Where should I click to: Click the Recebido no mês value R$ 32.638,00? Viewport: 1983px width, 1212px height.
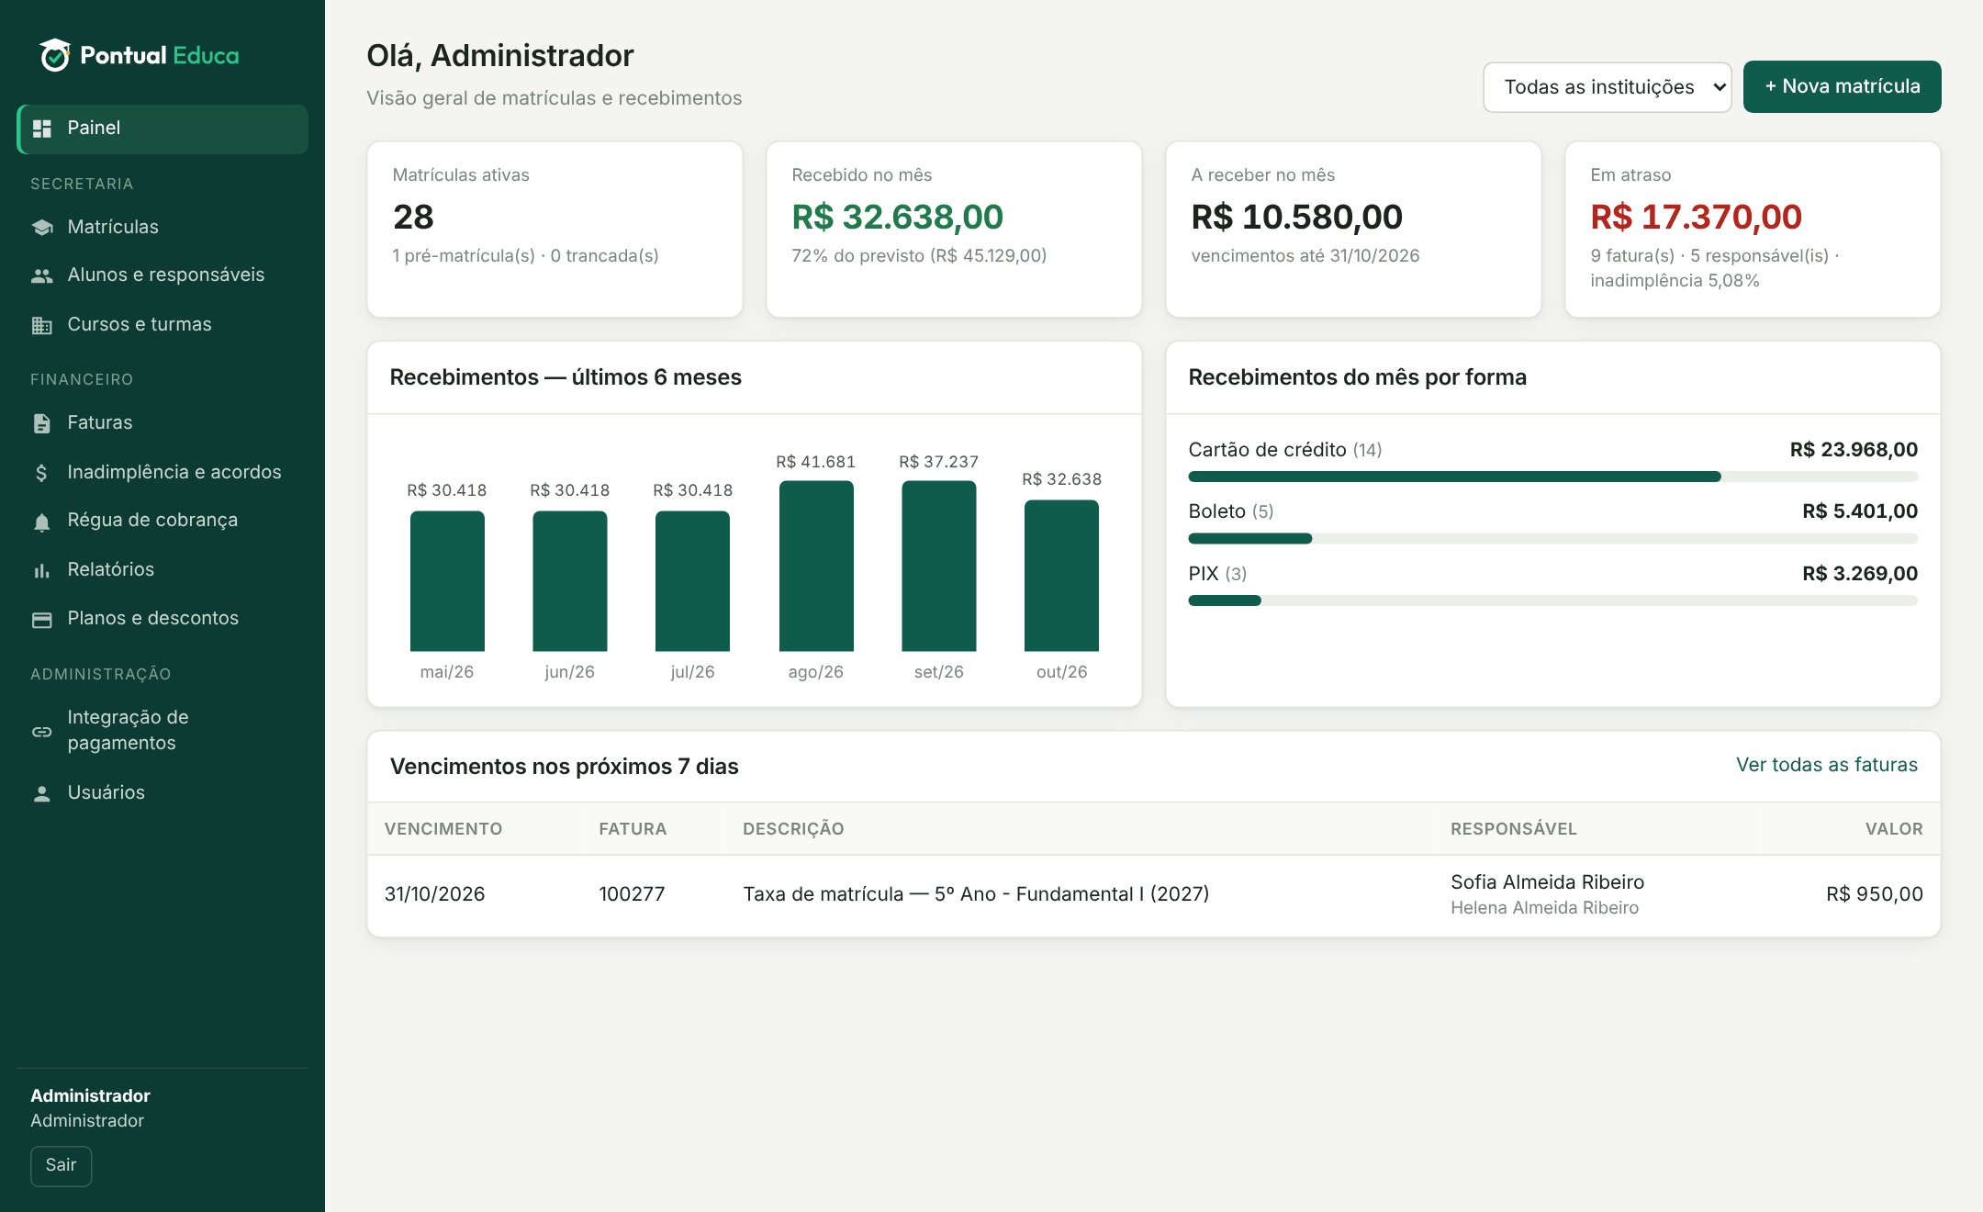coord(897,218)
